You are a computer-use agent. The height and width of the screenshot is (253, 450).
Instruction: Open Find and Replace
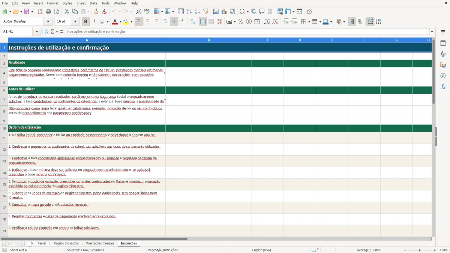(x=139, y=12)
